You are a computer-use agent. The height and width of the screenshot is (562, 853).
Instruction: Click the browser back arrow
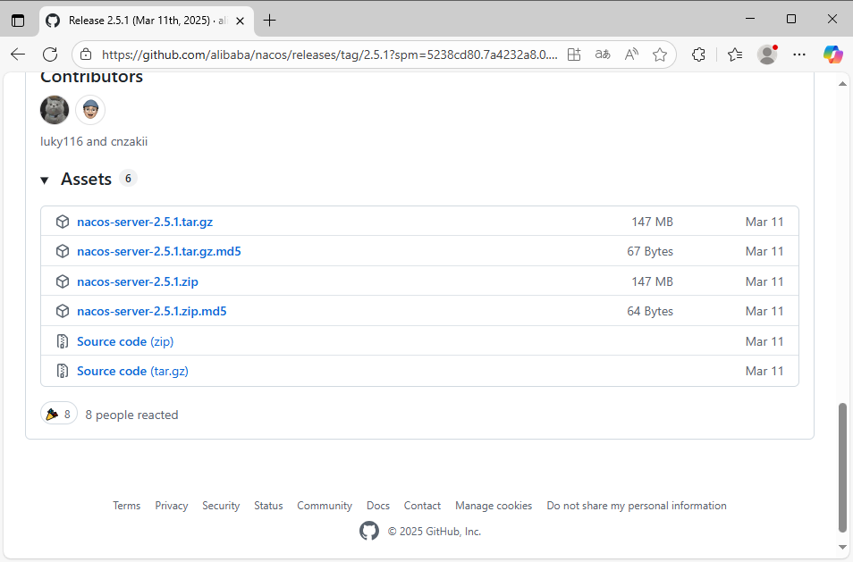[x=18, y=55]
